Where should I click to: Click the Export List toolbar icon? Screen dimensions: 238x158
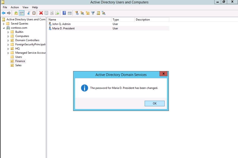pyautogui.click(x=57, y=13)
